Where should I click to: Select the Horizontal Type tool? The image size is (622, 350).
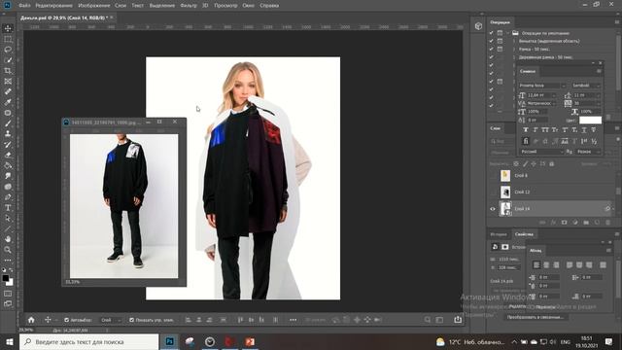(8, 207)
